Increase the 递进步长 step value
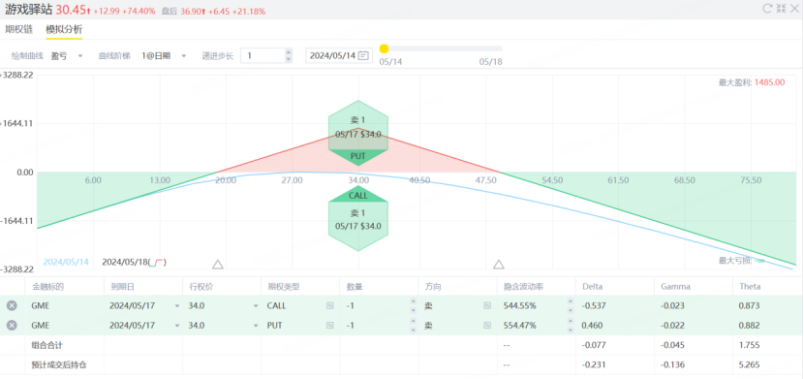Viewport: 804px width, 379px height. pyautogui.click(x=288, y=51)
